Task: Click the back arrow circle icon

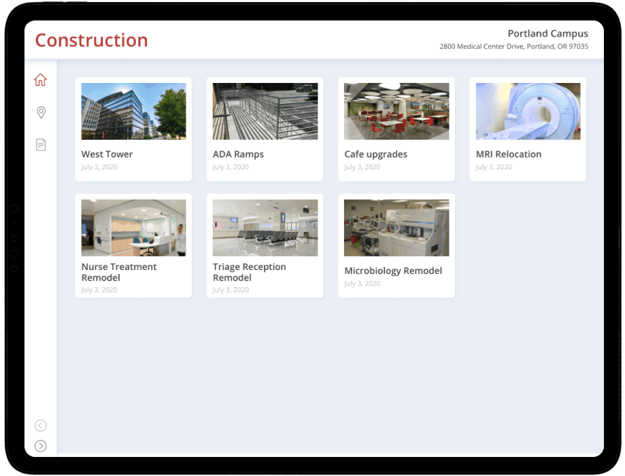Action: point(41,426)
